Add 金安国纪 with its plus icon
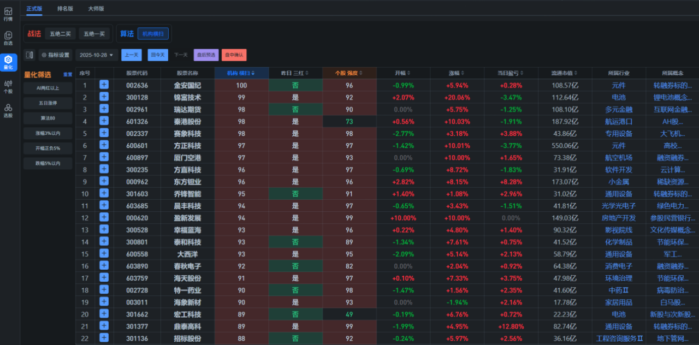Viewport: 699px width, 345px height. (x=104, y=85)
